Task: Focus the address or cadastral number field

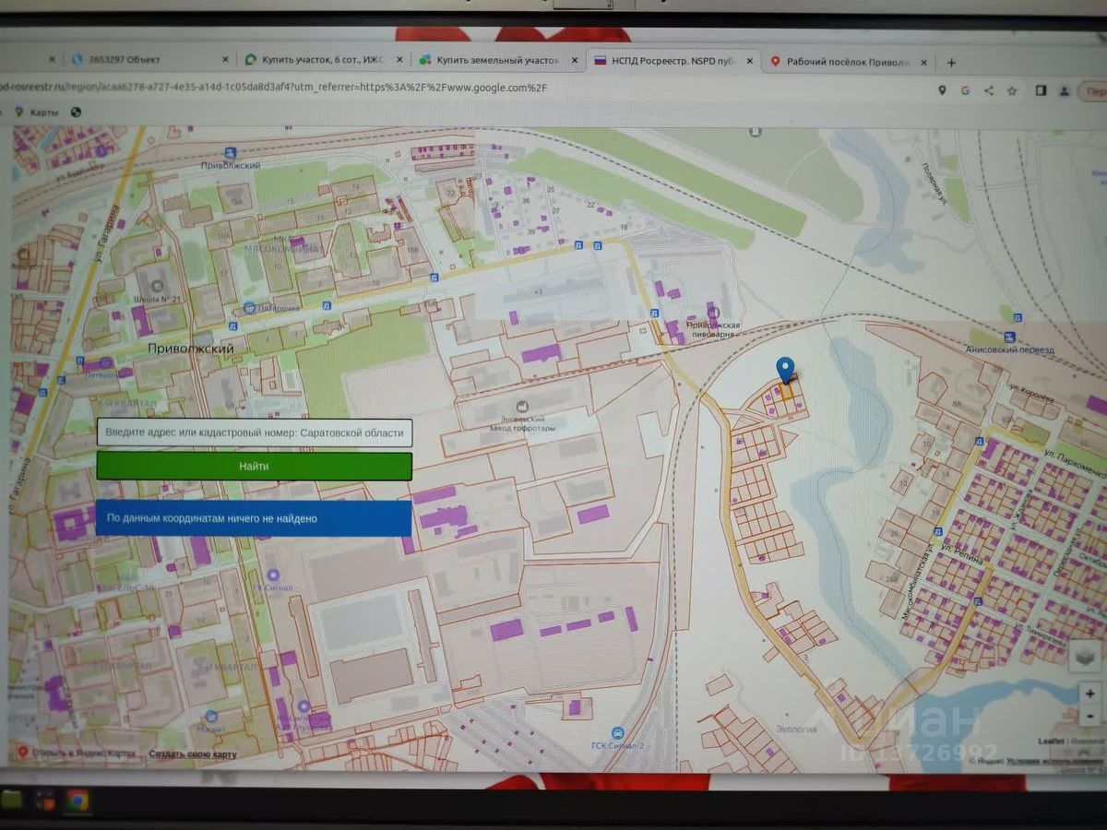Action: [255, 433]
